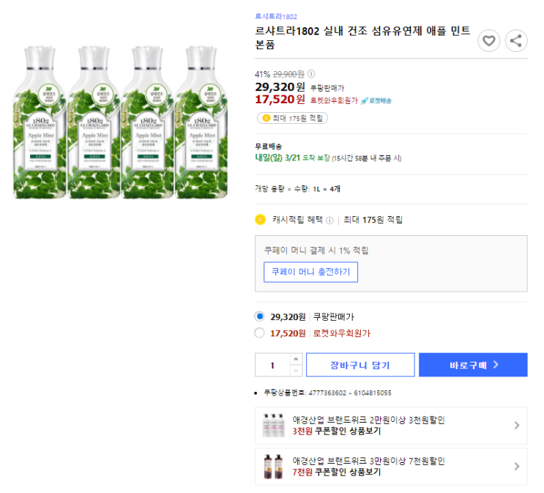Click the quantity input field
The image size is (544, 493).
tap(272, 365)
